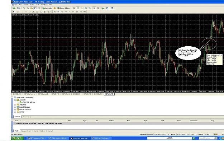Expand the Scripts tree node
Screen dimensions: 224x141
(15, 112)
